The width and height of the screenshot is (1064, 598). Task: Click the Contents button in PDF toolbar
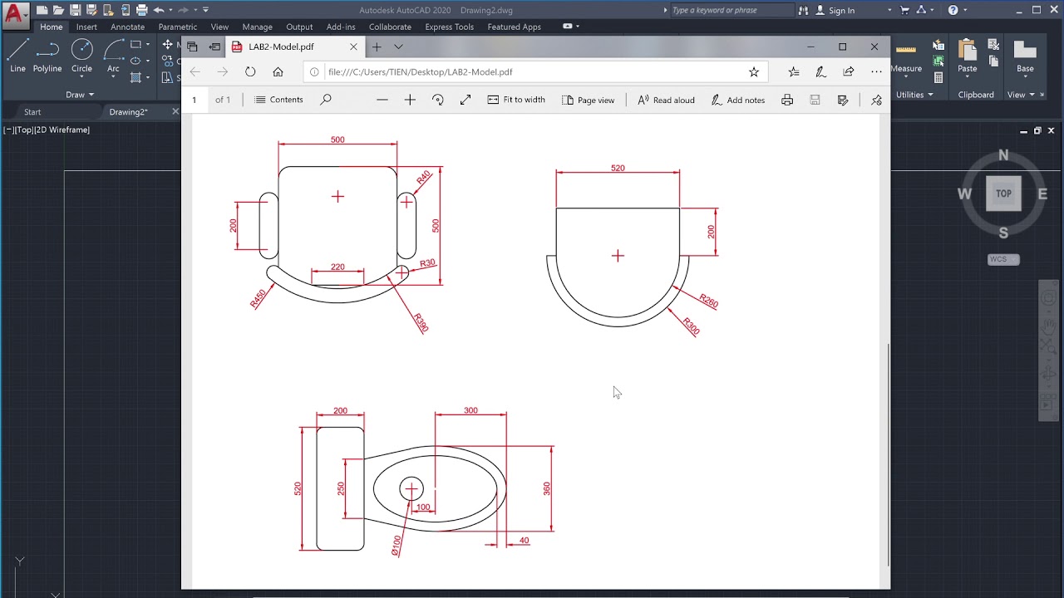pos(278,100)
